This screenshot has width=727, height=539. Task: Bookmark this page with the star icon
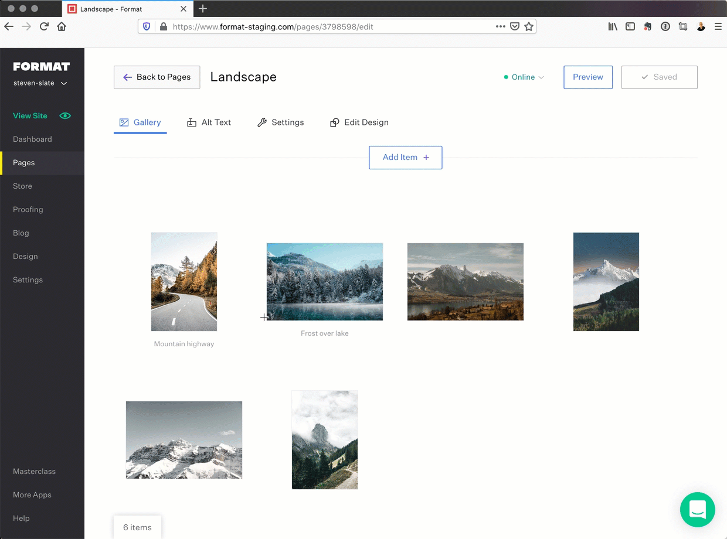click(529, 26)
